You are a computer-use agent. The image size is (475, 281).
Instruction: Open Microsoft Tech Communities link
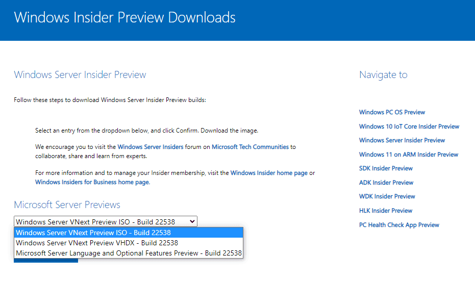[250, 147]
